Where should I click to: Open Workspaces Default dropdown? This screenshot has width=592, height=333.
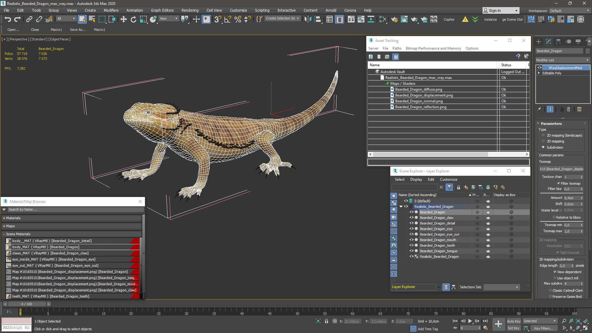coord(570,10)
